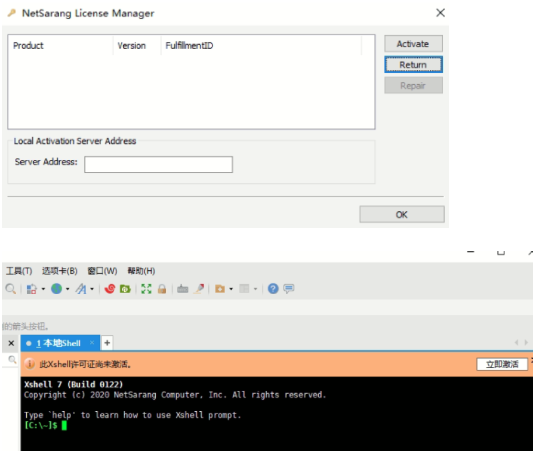Click the font 'A' icon in toolbar
The height and width of the screenshot is (475, 539).
[81, 289]
